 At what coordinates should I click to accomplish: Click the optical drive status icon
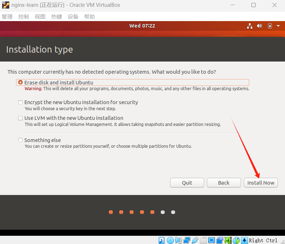170,240
